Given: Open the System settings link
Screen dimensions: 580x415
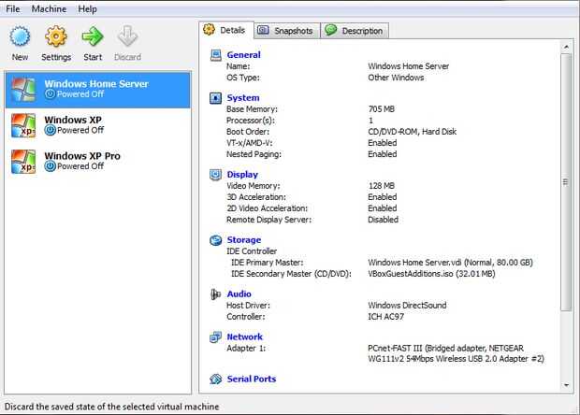Looking at the screenshot, I should [x=243, y=98].
